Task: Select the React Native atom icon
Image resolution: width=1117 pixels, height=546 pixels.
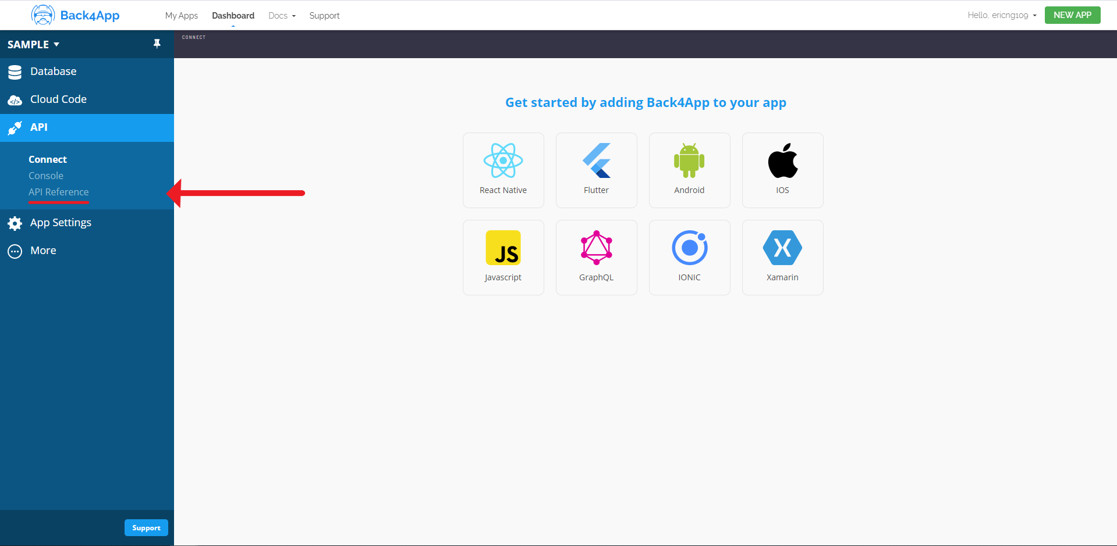Action: pyautogui.click(x=503, y=160)
